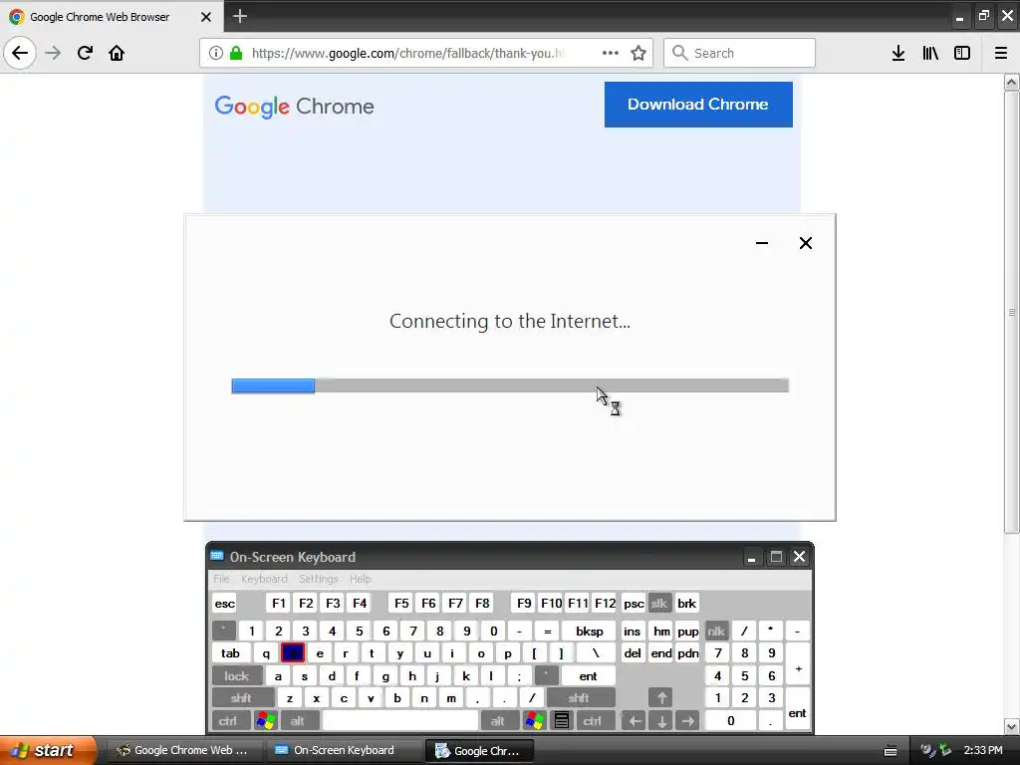Close the Google Chrome Web Browser tab
The width and height of the screenshot is (1020, 765).
click(206, 17)
